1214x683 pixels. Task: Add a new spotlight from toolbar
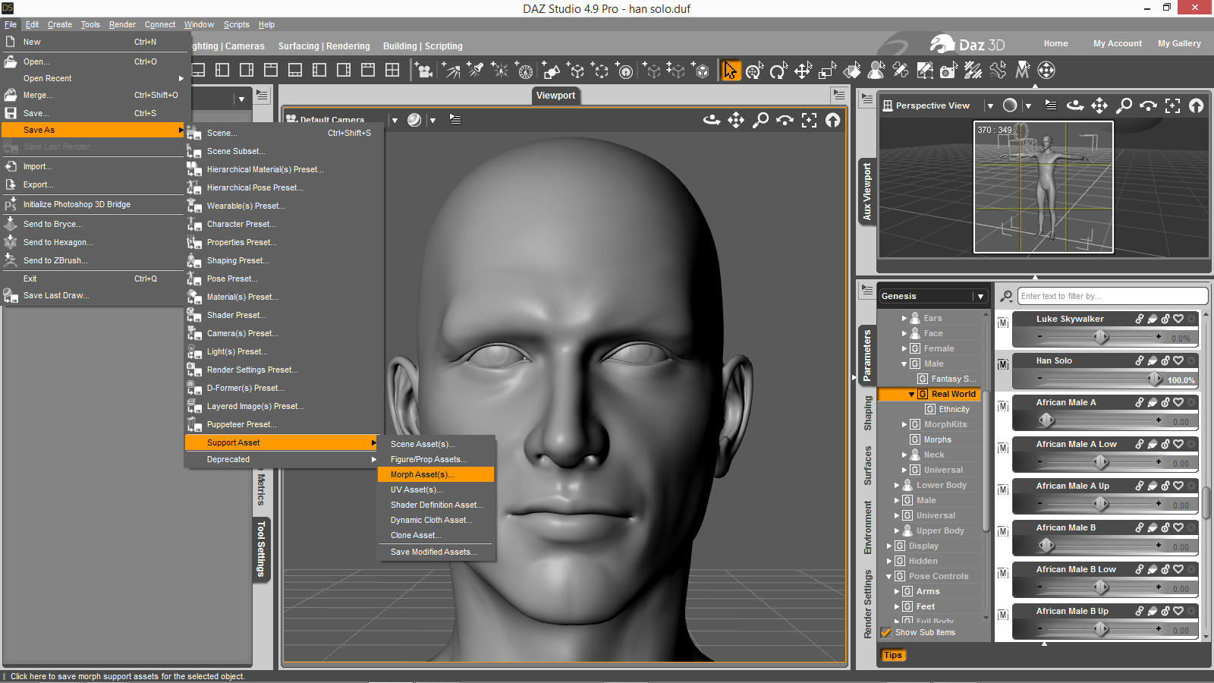point(476,71)
